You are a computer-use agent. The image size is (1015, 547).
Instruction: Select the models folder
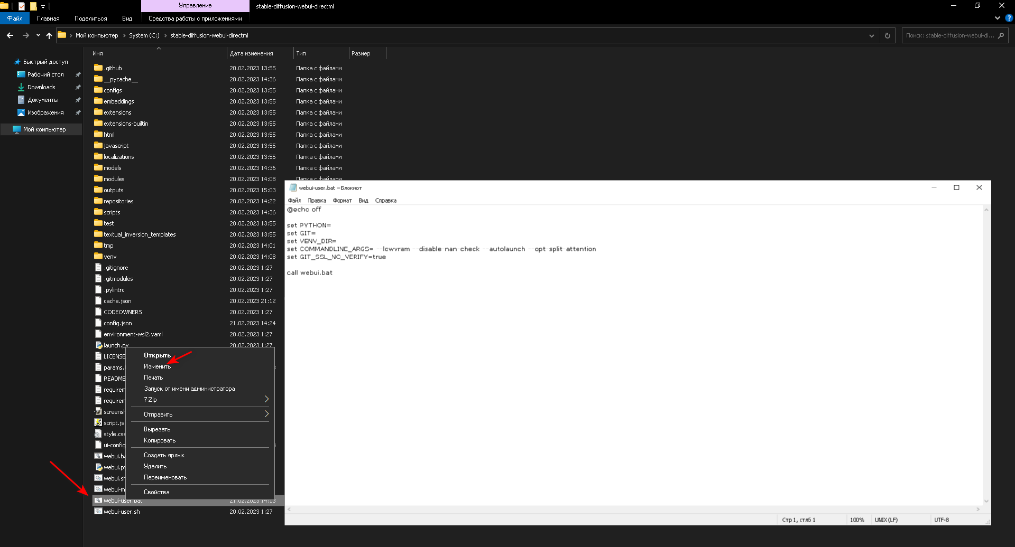click(108, 168)
